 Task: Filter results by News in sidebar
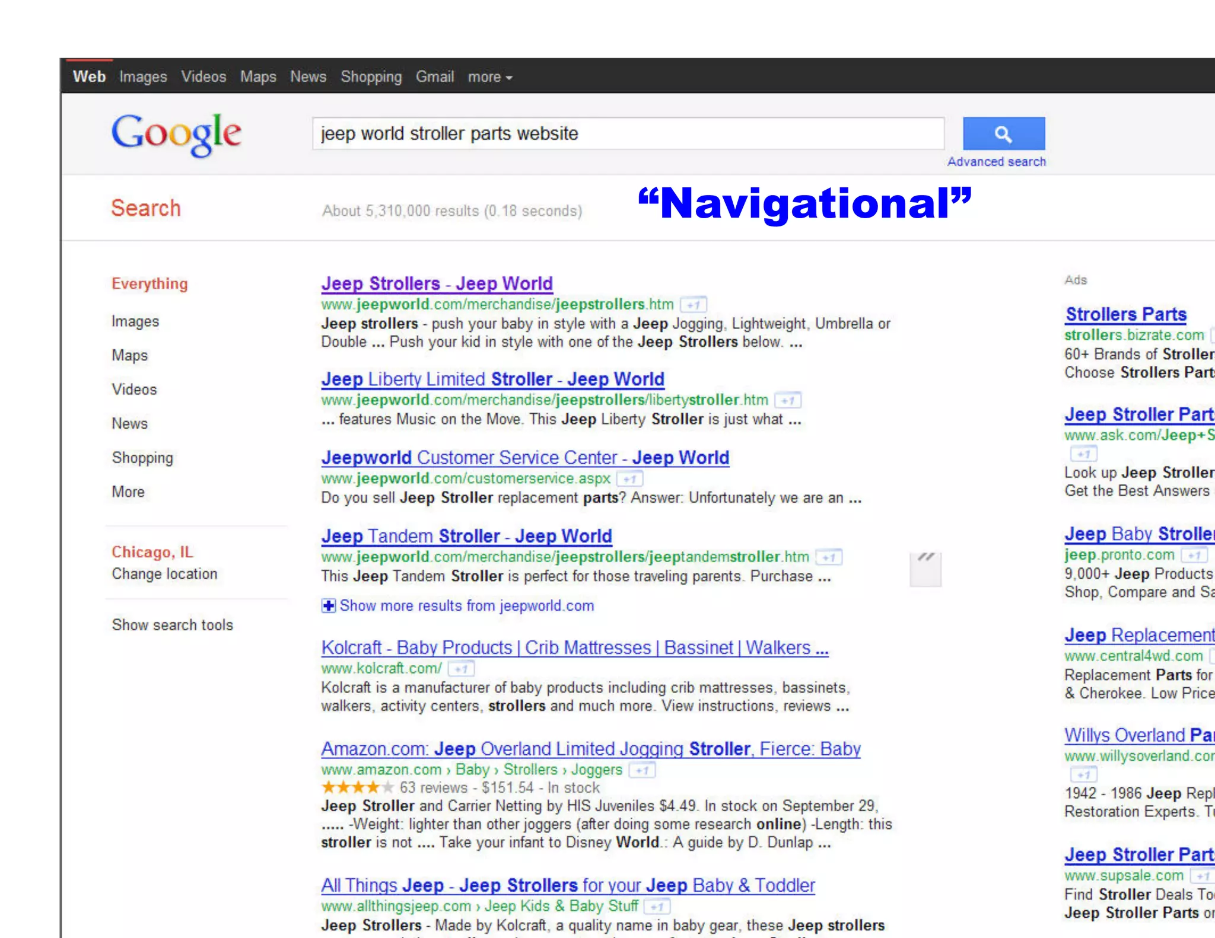(x=130, y=424)
